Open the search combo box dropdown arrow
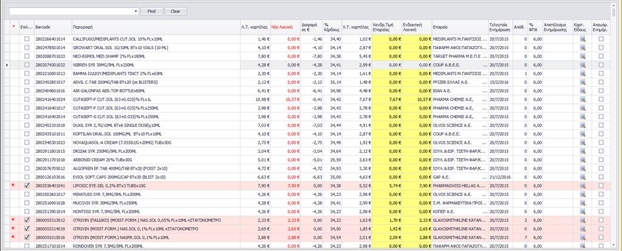Screen dimensions: 622x251 point(136,11)
